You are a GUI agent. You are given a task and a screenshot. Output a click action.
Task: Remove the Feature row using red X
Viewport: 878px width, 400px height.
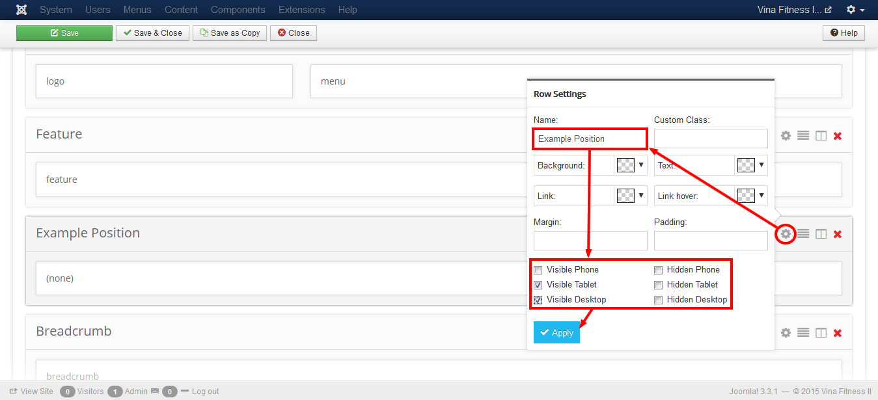pos(838,136)
